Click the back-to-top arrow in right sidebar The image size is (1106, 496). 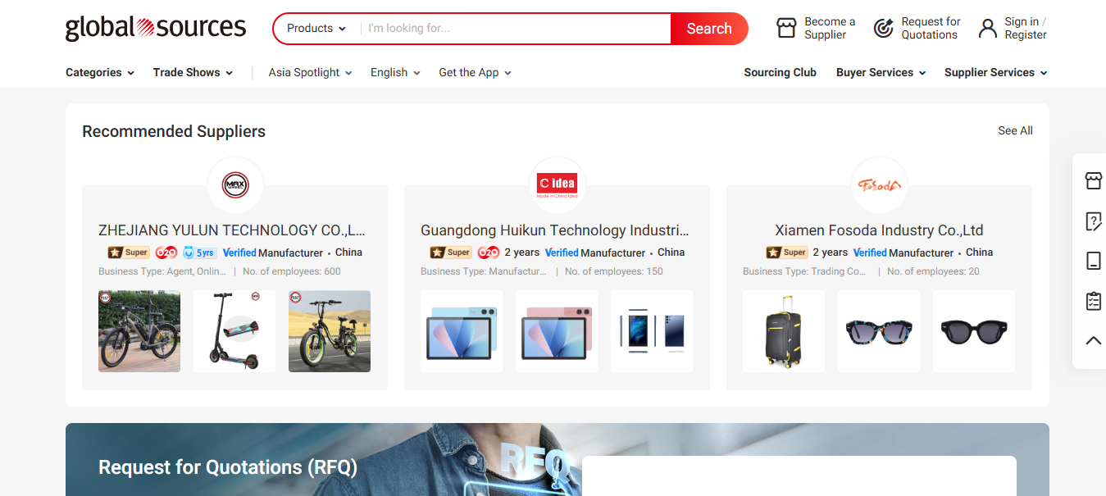click(x=1093, y=340)
